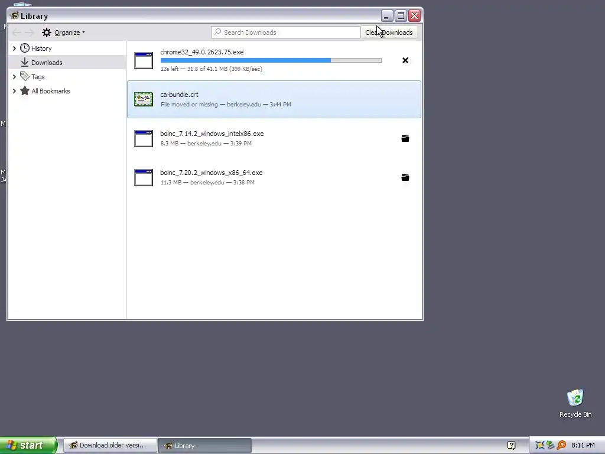Viewport: 605px width, 454px height.
Task: Click the boinc_7.14.2 executable file icon
Action: [144, 138]
